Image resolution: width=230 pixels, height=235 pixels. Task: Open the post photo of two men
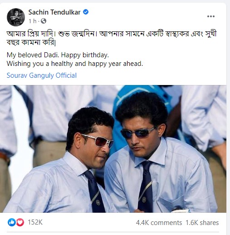click(x=113, y=149)
